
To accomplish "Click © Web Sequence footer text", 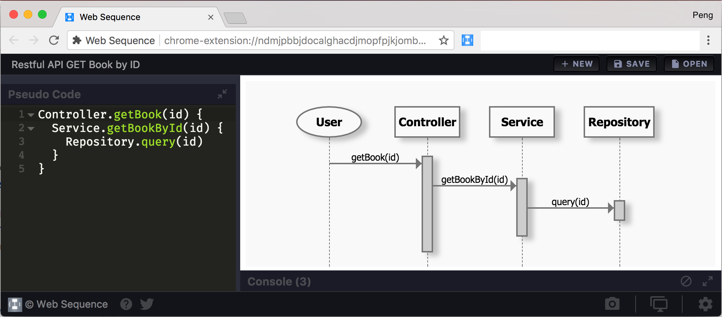I will 67,304.
